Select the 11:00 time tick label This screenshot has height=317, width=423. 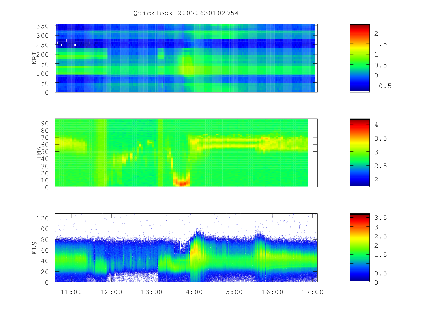click(x=72, y=292)
